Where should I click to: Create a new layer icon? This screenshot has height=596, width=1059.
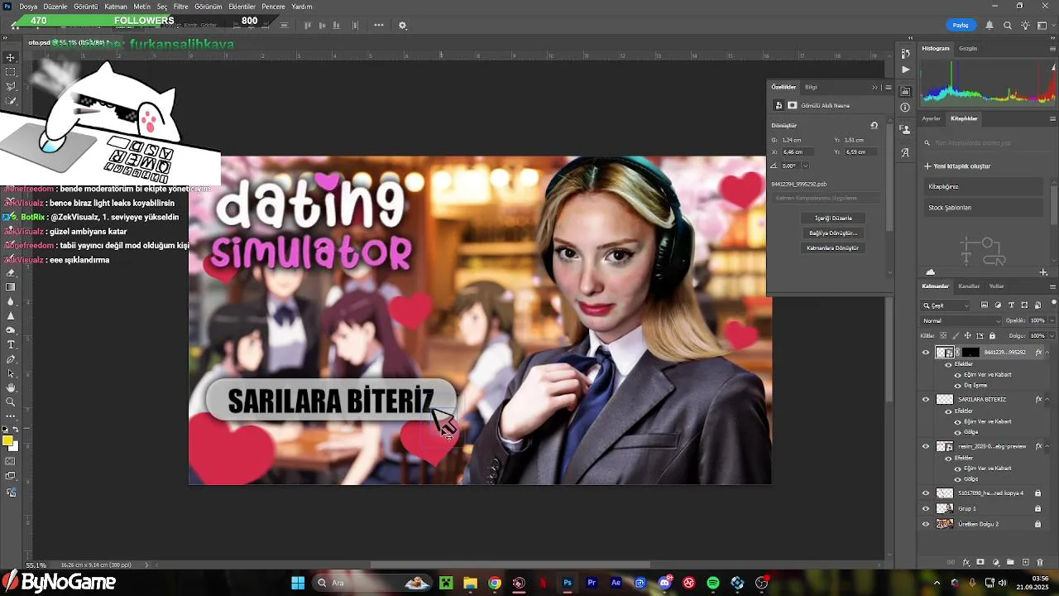click(1026, 562)
